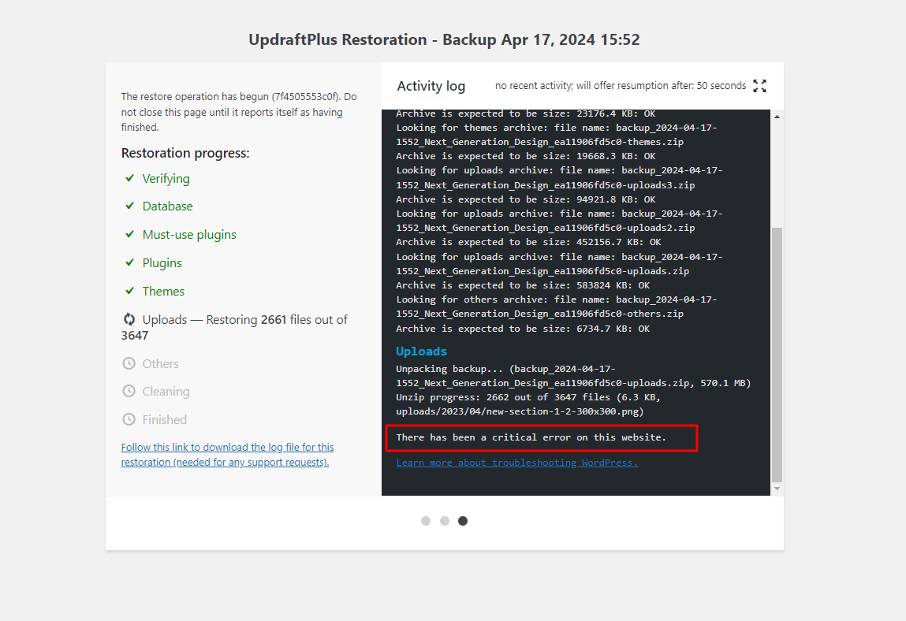Click the 'size: 452156.7 KB: OK' log line
The image size is (906, 621).
click(x=528, y=242)
